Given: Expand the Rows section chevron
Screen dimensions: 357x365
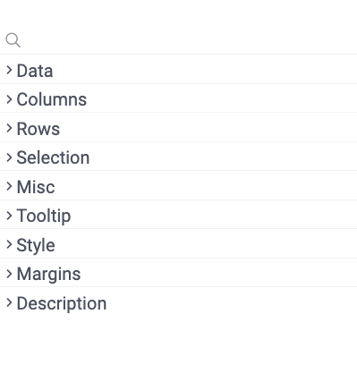Looking at the screenshot, I should [9, 128].
